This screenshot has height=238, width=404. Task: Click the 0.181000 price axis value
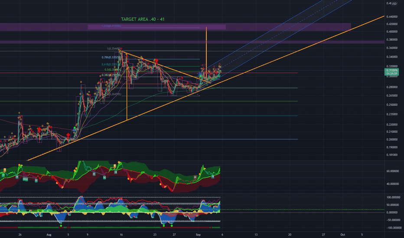[x=392, y=155]
